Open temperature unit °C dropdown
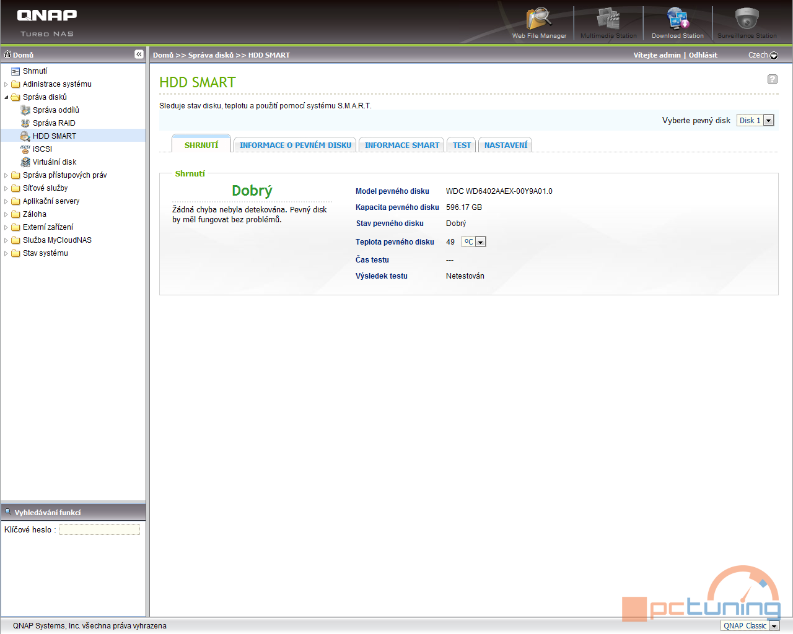 pos(474,242)
